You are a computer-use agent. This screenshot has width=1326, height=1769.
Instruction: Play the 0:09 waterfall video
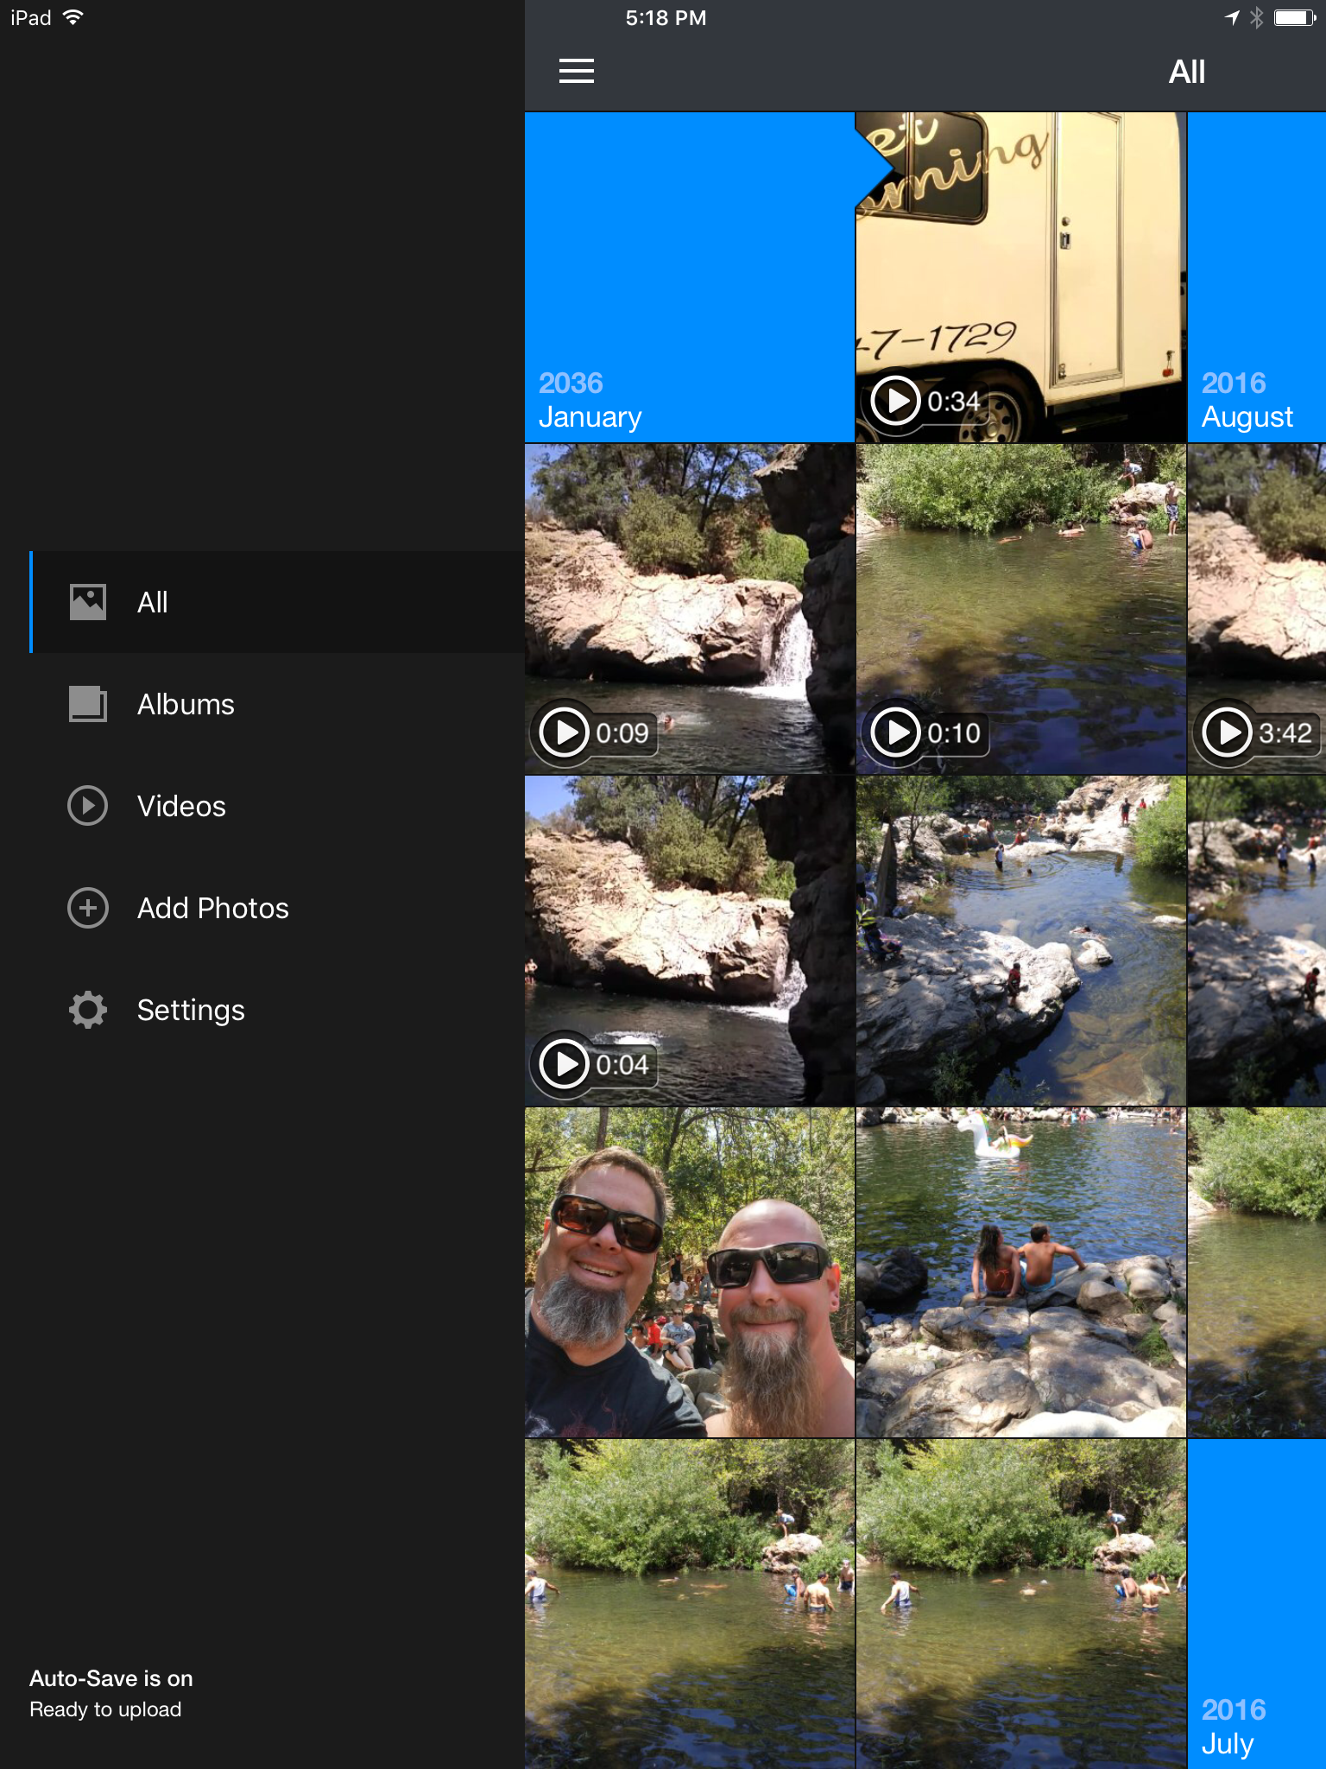click(689, 609)
